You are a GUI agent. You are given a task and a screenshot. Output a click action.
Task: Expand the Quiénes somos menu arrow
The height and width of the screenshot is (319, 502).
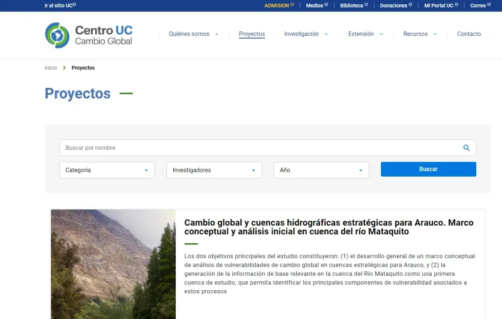coord(216,34)
